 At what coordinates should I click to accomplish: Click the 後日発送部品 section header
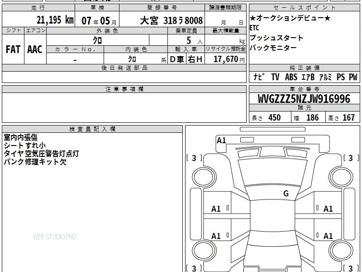coord(124,68)
